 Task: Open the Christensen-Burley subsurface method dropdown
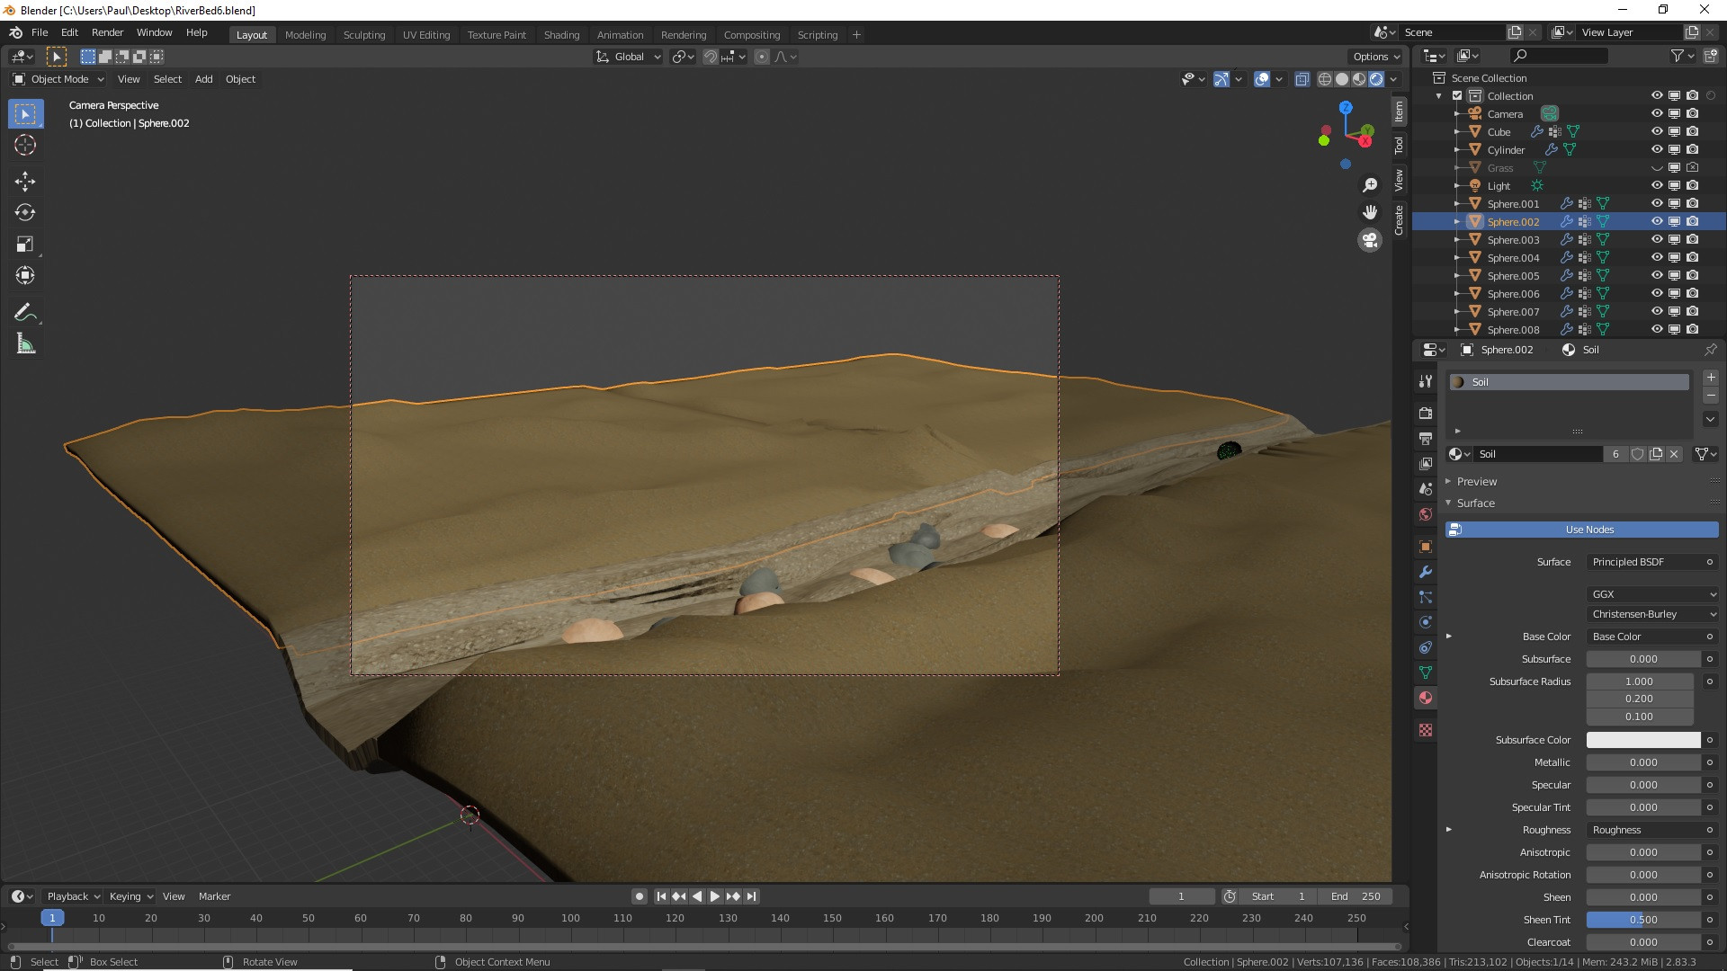pyautogui.click(x=1652, y=614)
